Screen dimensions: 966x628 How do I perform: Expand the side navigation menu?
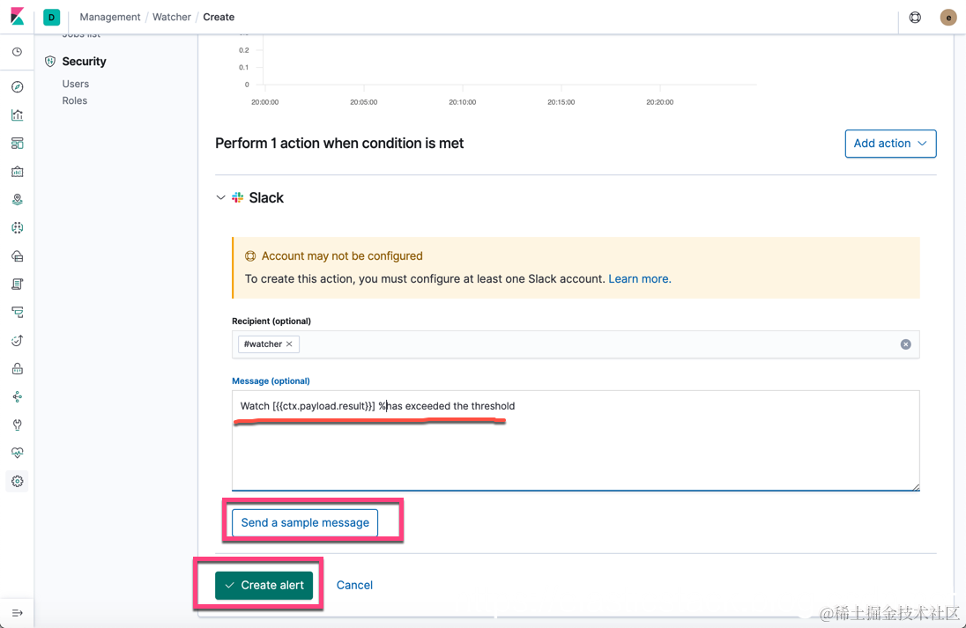[x=17, y=613]
